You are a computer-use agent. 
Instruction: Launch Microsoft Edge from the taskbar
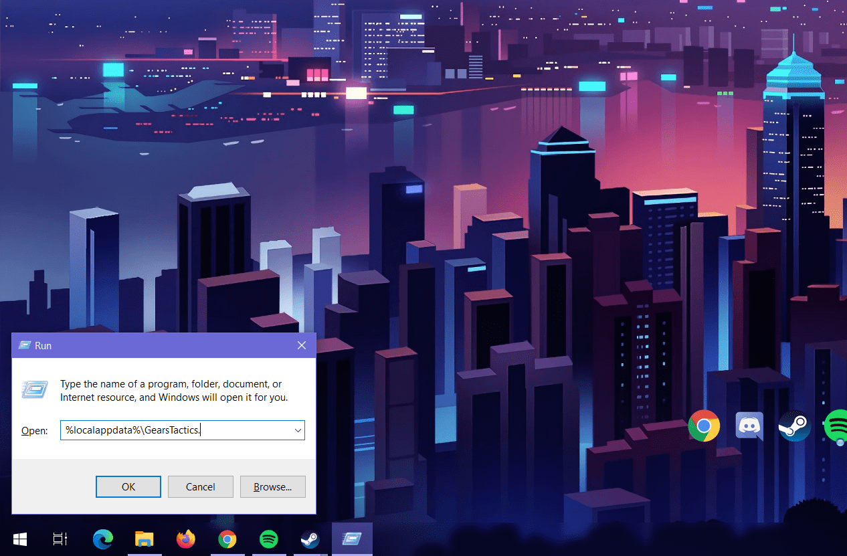coord(103,539)
